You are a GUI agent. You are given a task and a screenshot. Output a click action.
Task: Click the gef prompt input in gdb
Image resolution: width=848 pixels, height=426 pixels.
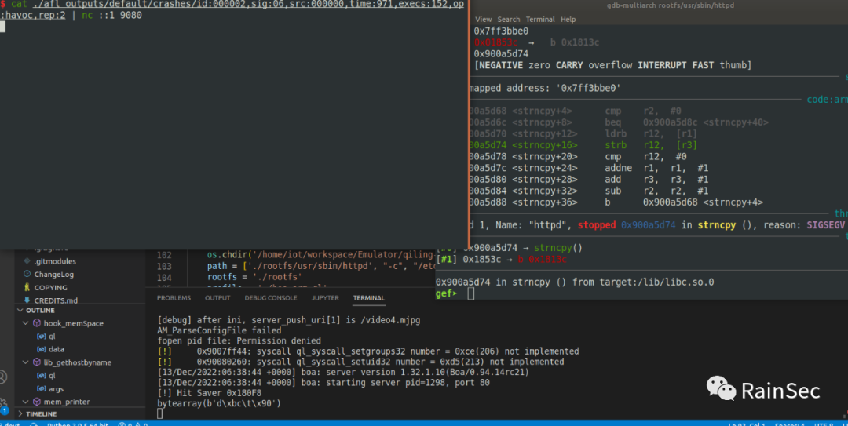point(471,293)
